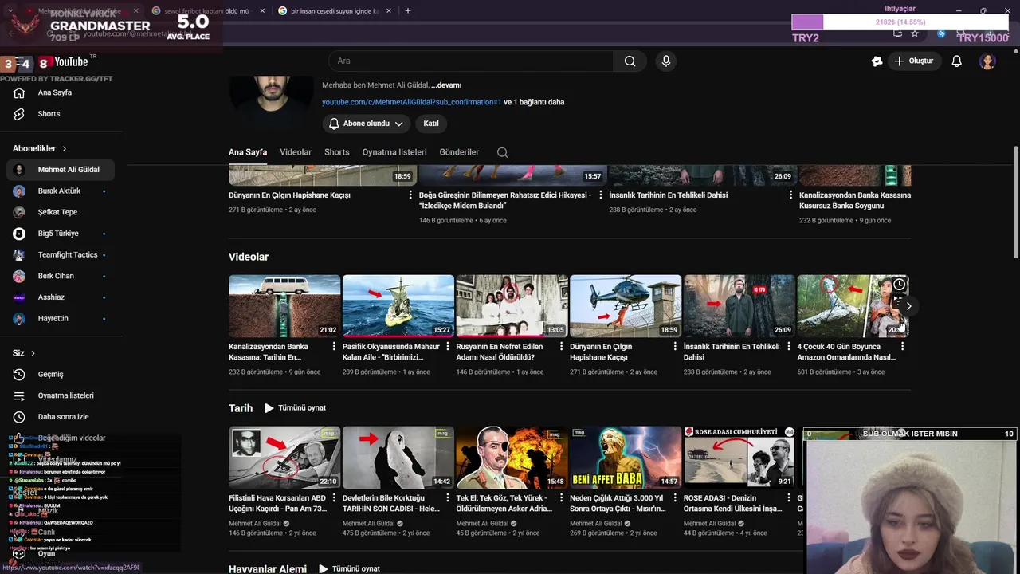
Task: Click the YouTube search input field
Action: click(471, 61)
